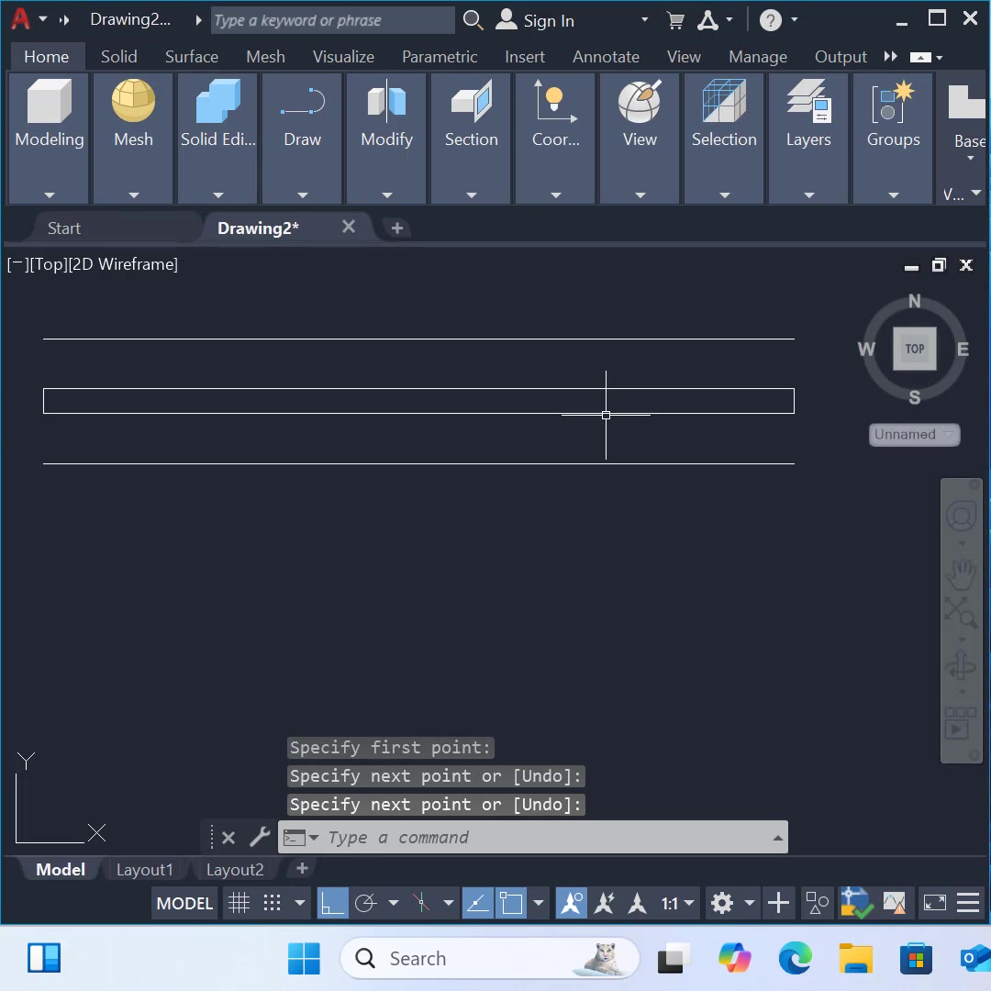Expand the Layers panel dropdown arrow
The image size is (991, 991).
pos(808,195)
